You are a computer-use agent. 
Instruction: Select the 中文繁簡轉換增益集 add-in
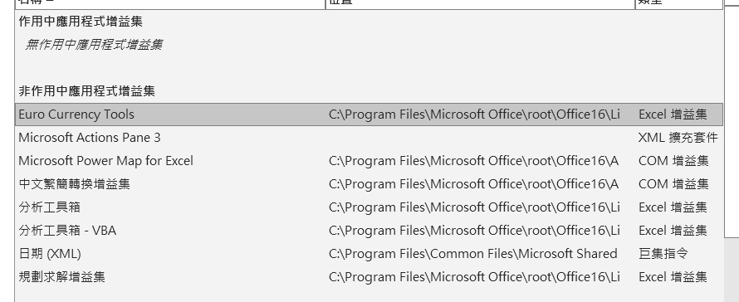(369, 183)
